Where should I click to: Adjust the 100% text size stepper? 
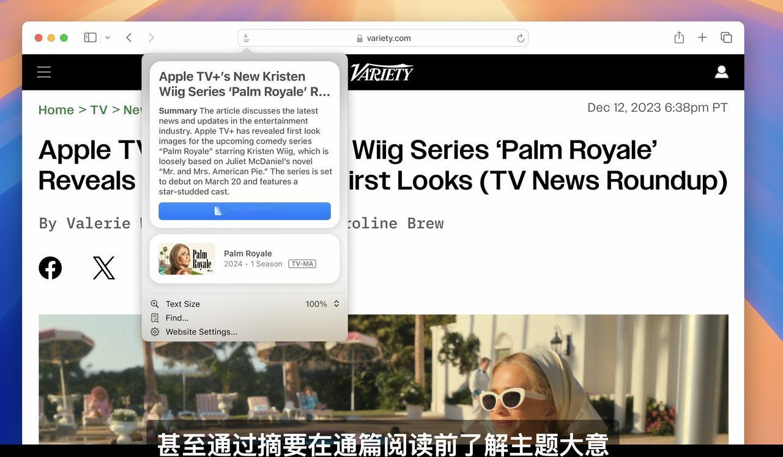click(336, 304)
